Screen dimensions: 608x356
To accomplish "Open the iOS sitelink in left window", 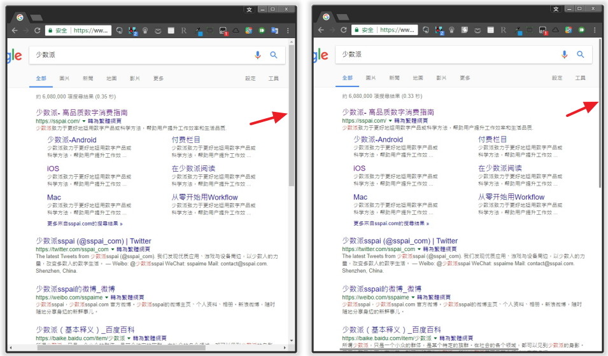I will [x=53, y=169].
